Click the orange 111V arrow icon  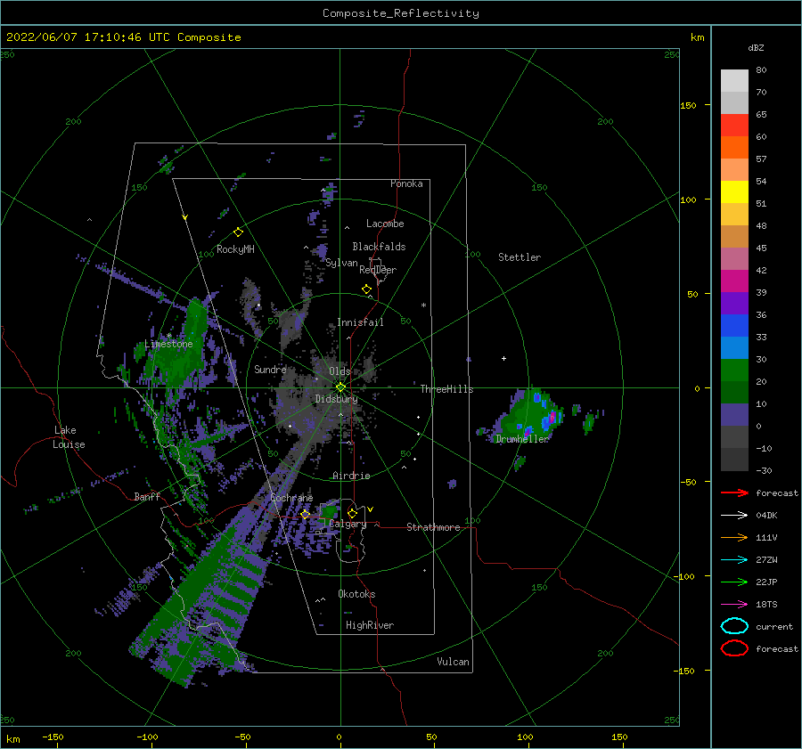pos(734,537)
